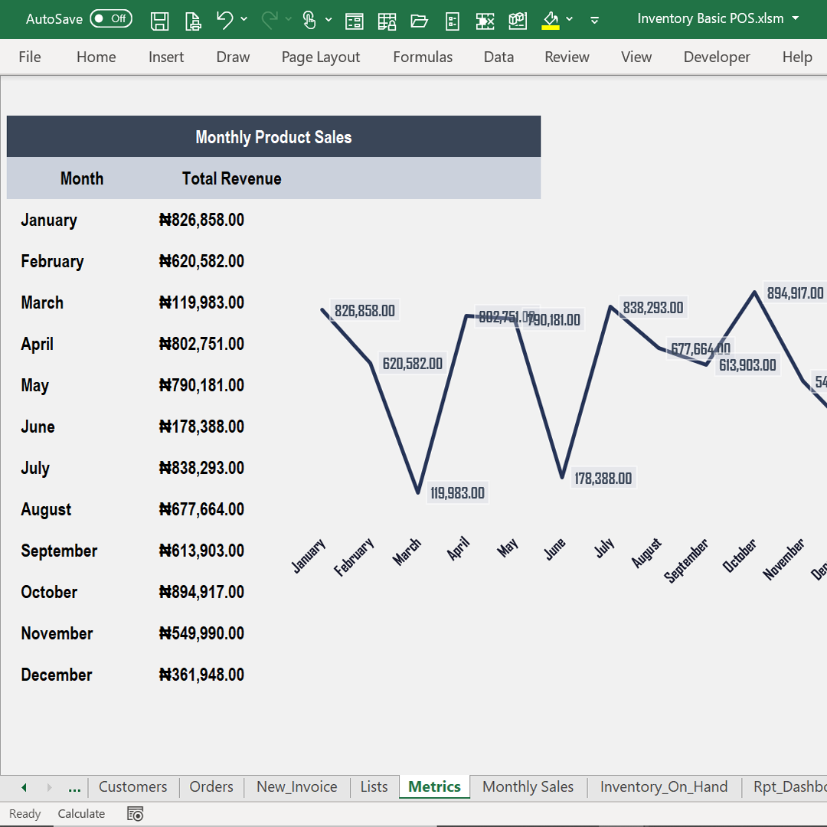827x827 pixels.
Task: Start macro recording from the status bar
Action: (136, 813)
